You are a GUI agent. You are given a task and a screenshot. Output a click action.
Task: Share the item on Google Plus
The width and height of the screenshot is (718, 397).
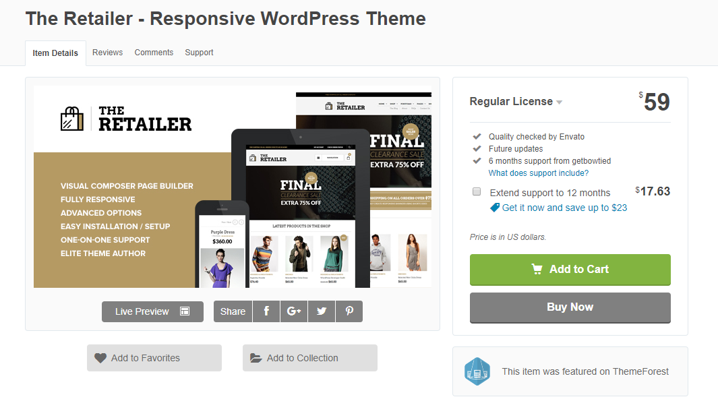(294, 311)
